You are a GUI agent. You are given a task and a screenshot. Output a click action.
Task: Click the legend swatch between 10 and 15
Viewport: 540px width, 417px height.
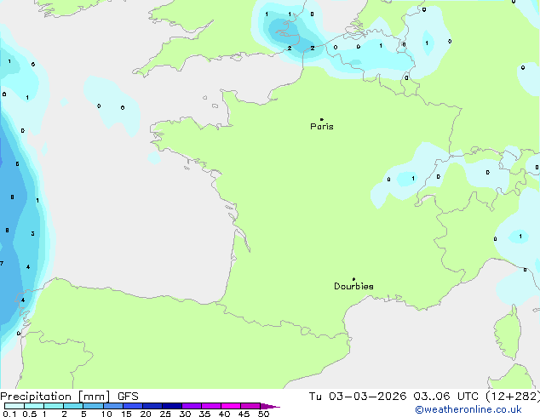click(113, 406)
